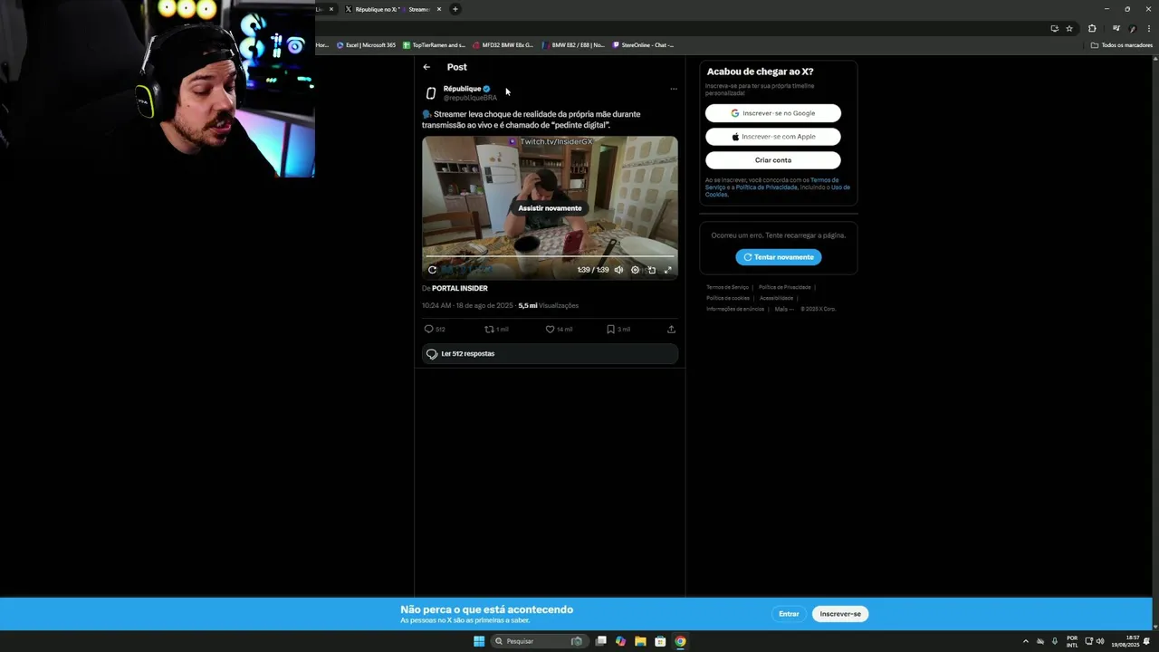Open Copilot from the taskbar
The height and width of the screenshot is (652, 1159).
(x=620, y=641)
